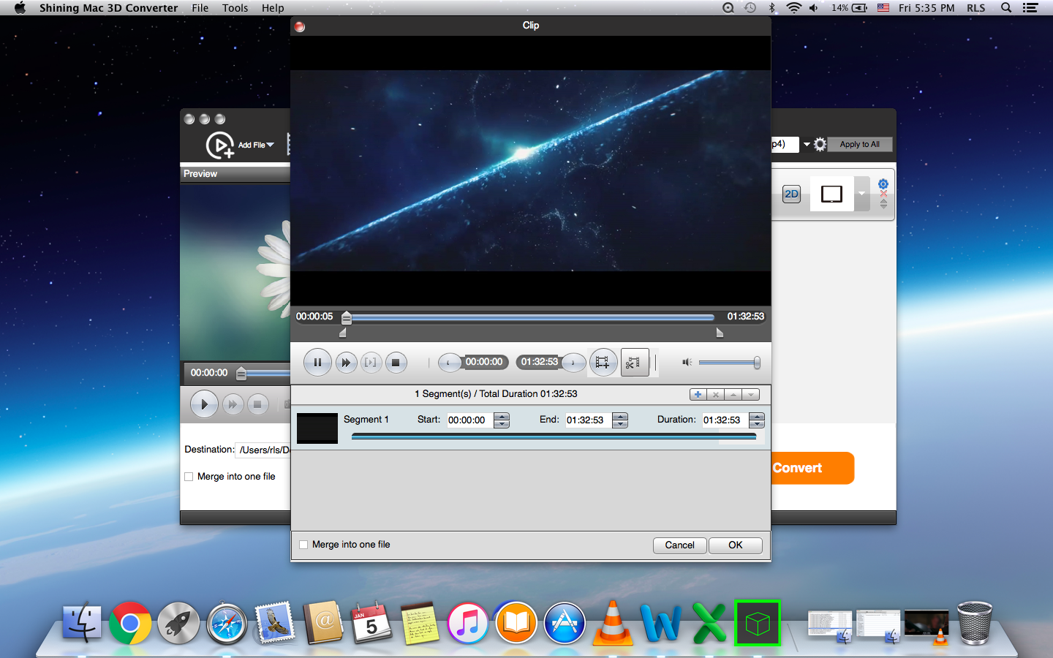Open the output format dropdown arrow
The image size is (1053, 658).
pyautogui.click(x=807, y=145)
